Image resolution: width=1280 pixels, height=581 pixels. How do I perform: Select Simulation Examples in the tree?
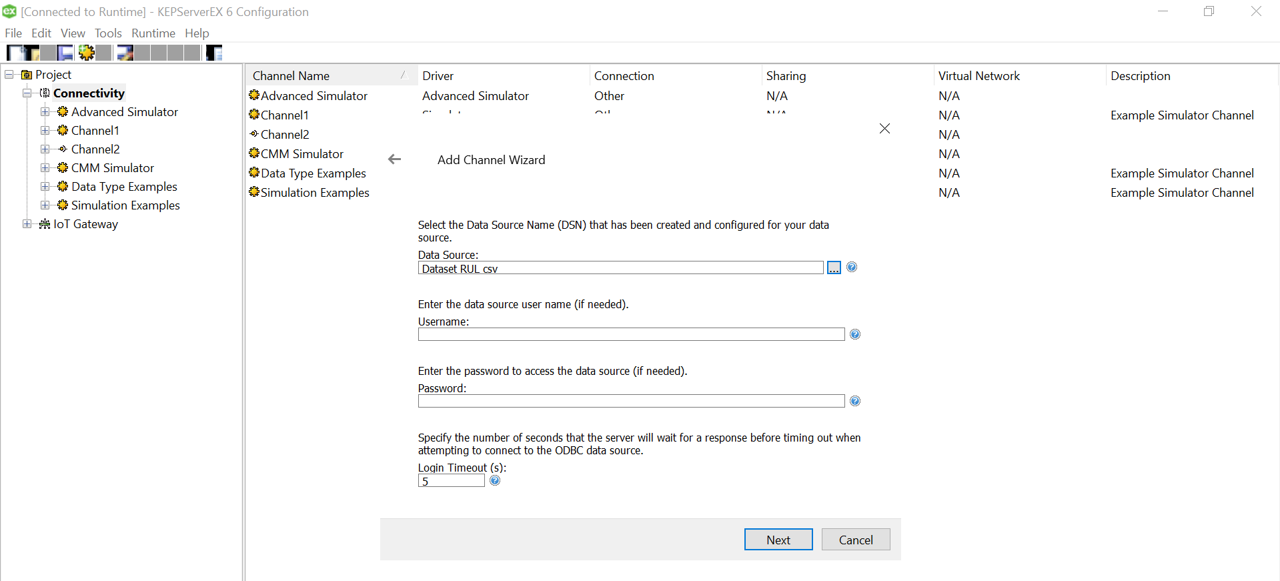point(125,205)
